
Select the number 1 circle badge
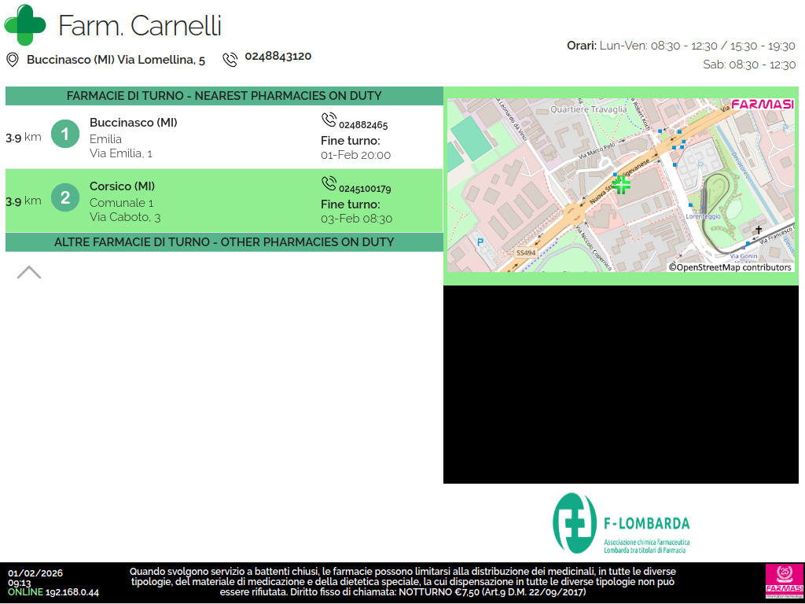point(65,134)
